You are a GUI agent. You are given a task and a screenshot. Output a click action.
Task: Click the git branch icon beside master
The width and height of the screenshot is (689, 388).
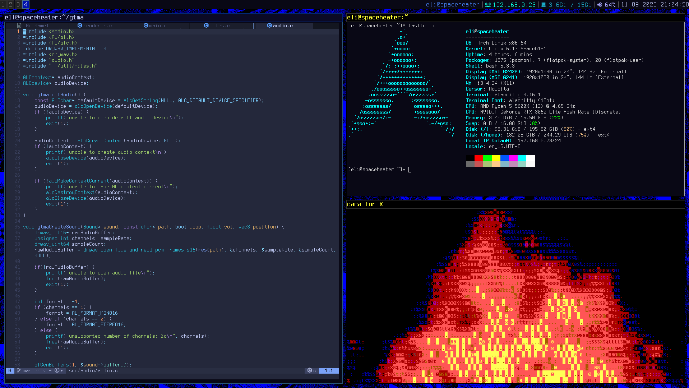pyautogui.click(x=19, y=370)
